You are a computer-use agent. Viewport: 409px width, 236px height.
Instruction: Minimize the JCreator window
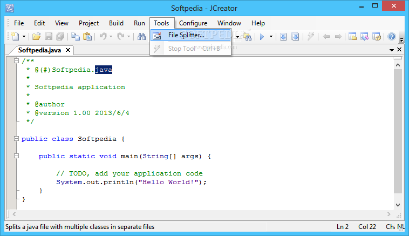pyautogui.click(x=362, y=6)
